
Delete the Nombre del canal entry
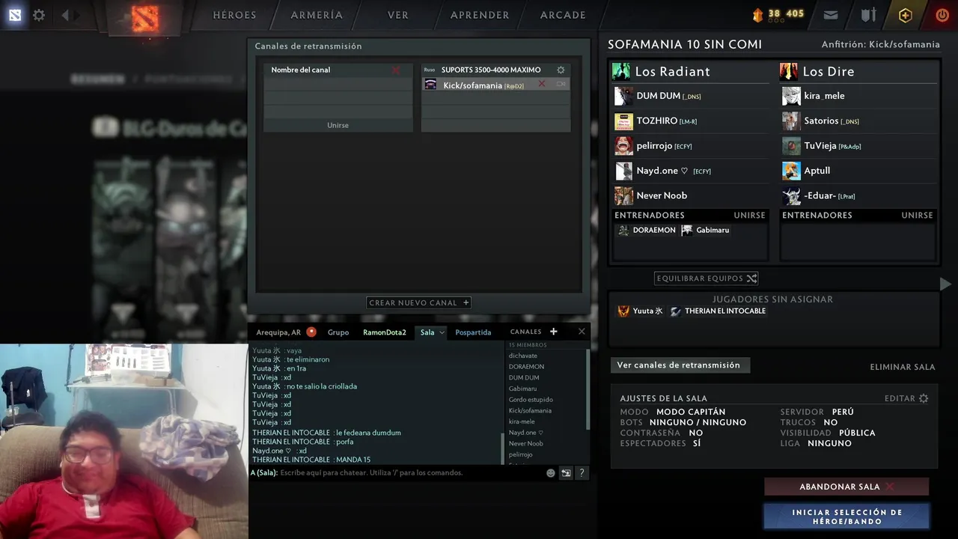pos(396,70)
